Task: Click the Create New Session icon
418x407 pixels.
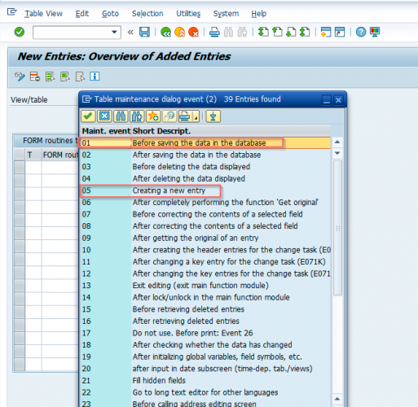Action: (x=326, y=32)
